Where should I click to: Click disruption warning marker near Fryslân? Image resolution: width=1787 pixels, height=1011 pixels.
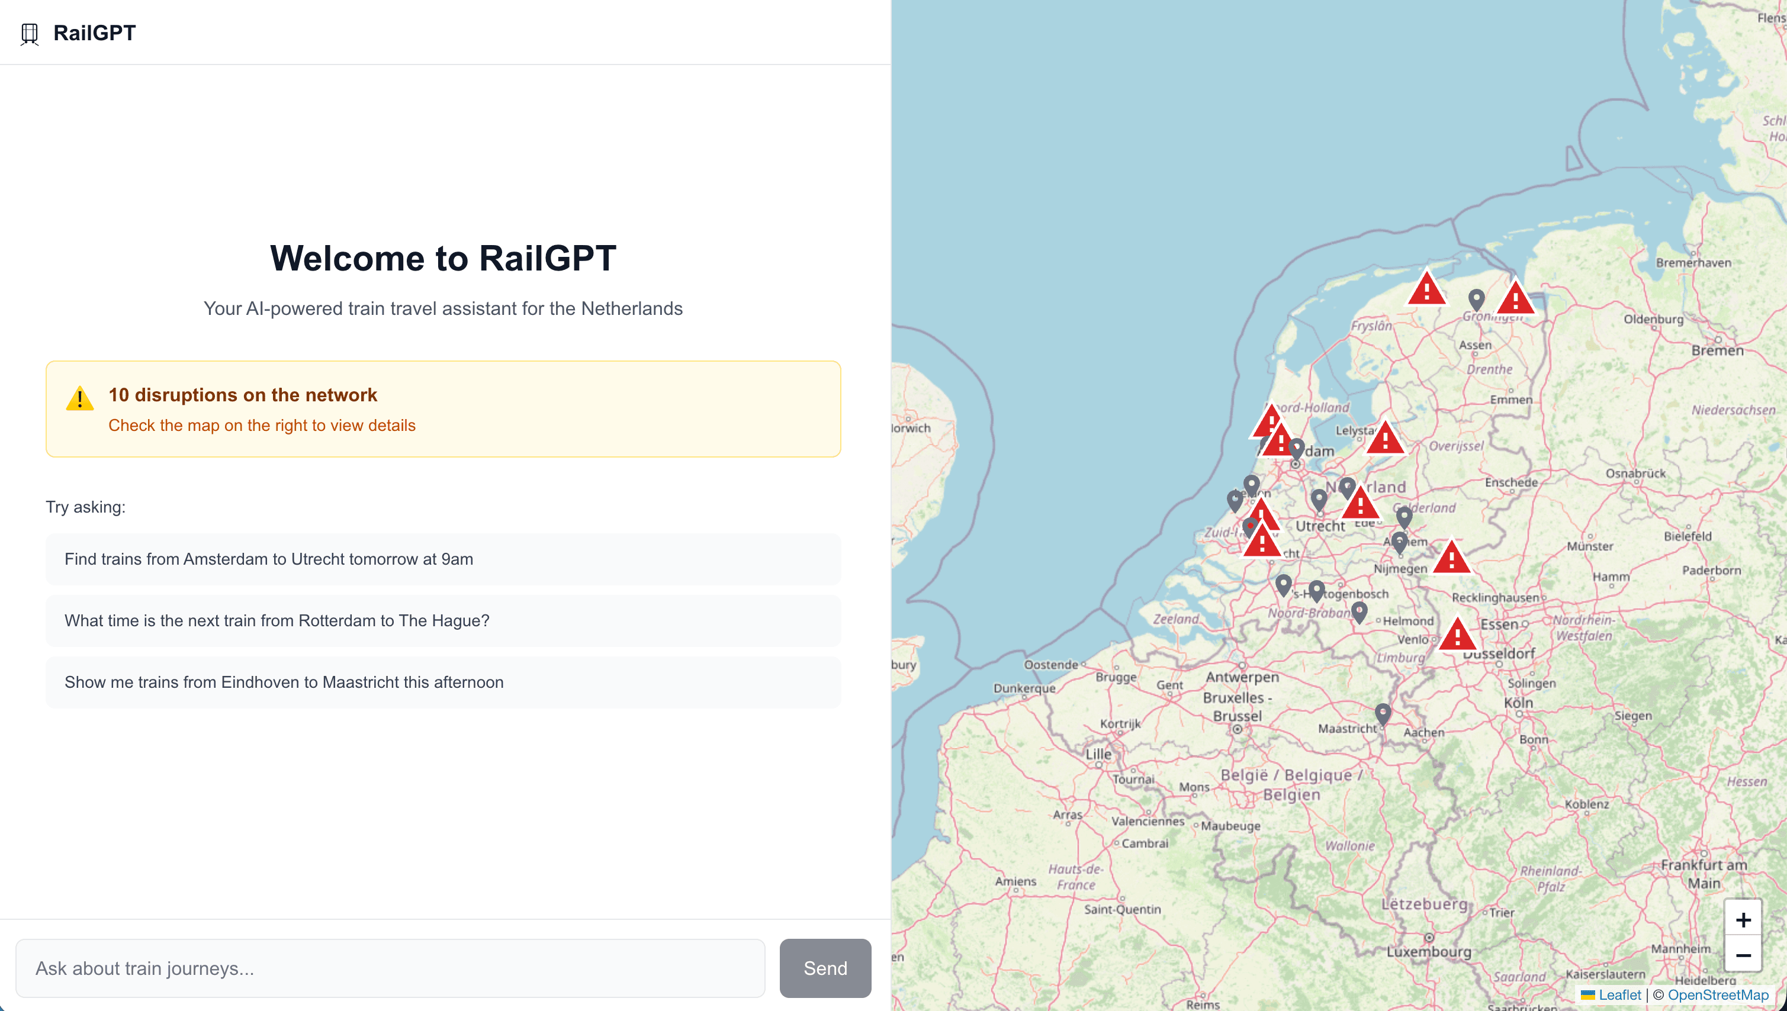pos(1426,289)
